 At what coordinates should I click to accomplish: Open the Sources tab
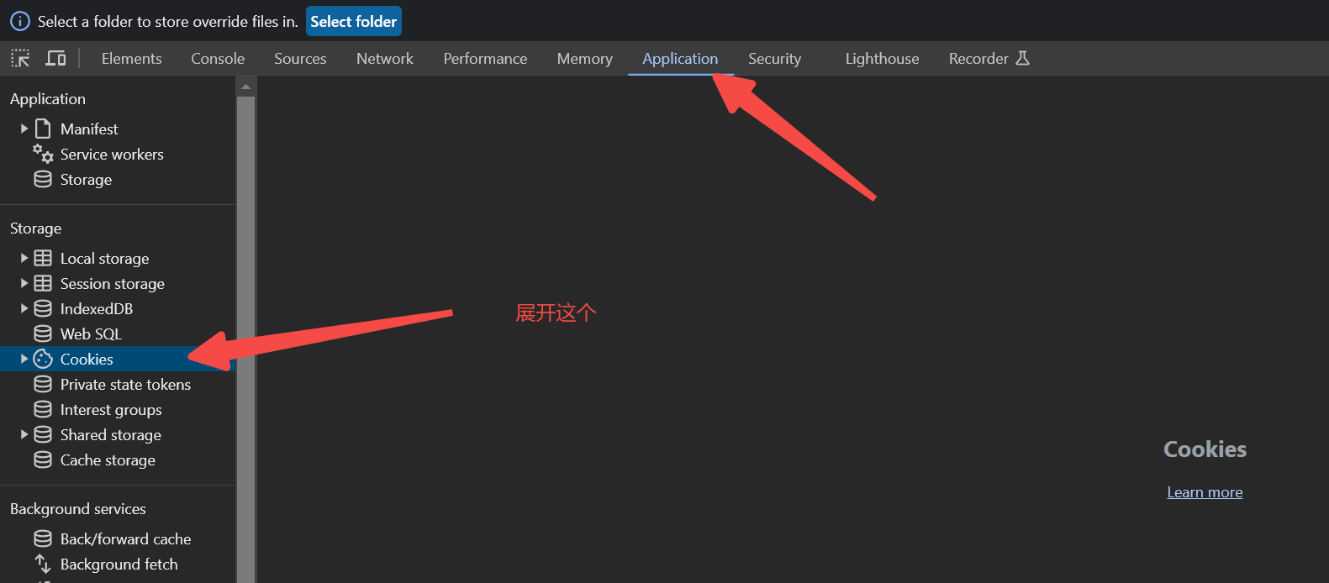click(300, 58)
